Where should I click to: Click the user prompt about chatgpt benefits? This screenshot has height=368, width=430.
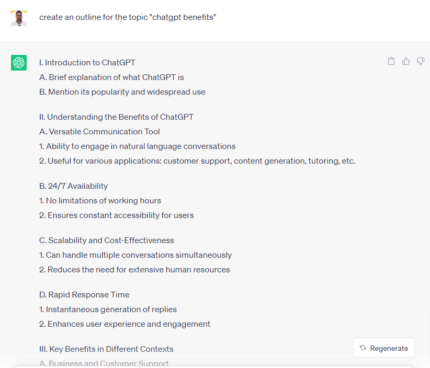tap(128, 17)
